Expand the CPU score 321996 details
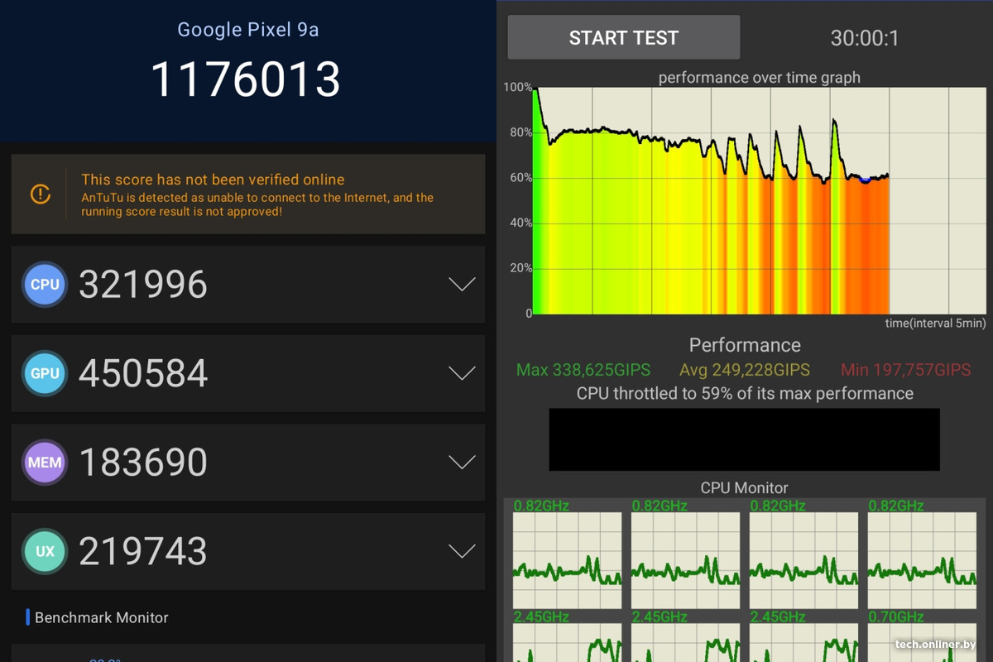 pyautogui.click(x=462, y=285)
